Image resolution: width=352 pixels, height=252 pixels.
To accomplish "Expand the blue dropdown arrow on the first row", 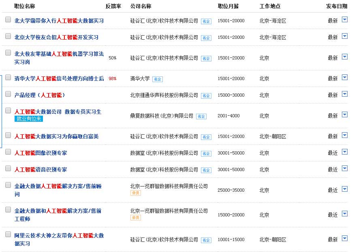I will click(345, 19).
